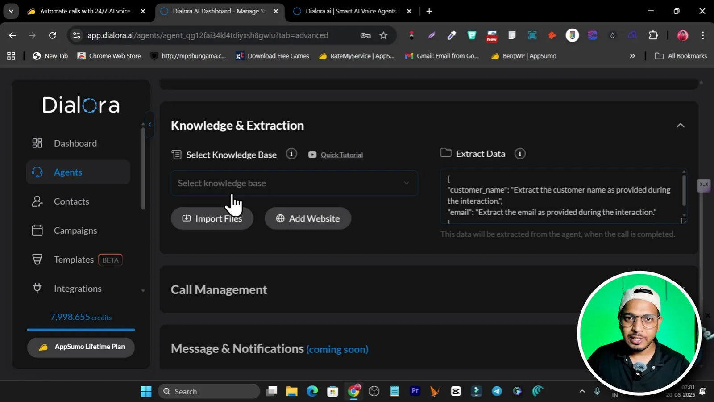714x402 pixels.
Task: Select Agents in the sidebar
Action: [x=78, y=172]
